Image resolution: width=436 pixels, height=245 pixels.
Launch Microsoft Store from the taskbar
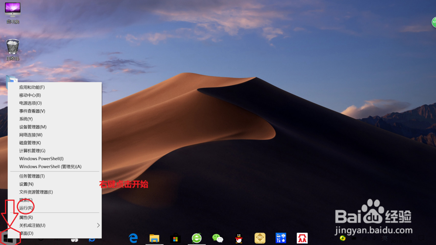[x=175, y=238]
